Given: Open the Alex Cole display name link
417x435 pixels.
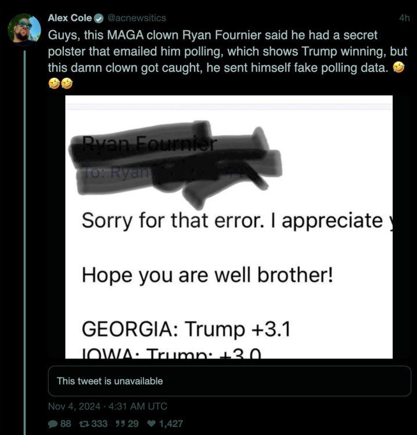Looking at the screenshot, I should (70, 18).
